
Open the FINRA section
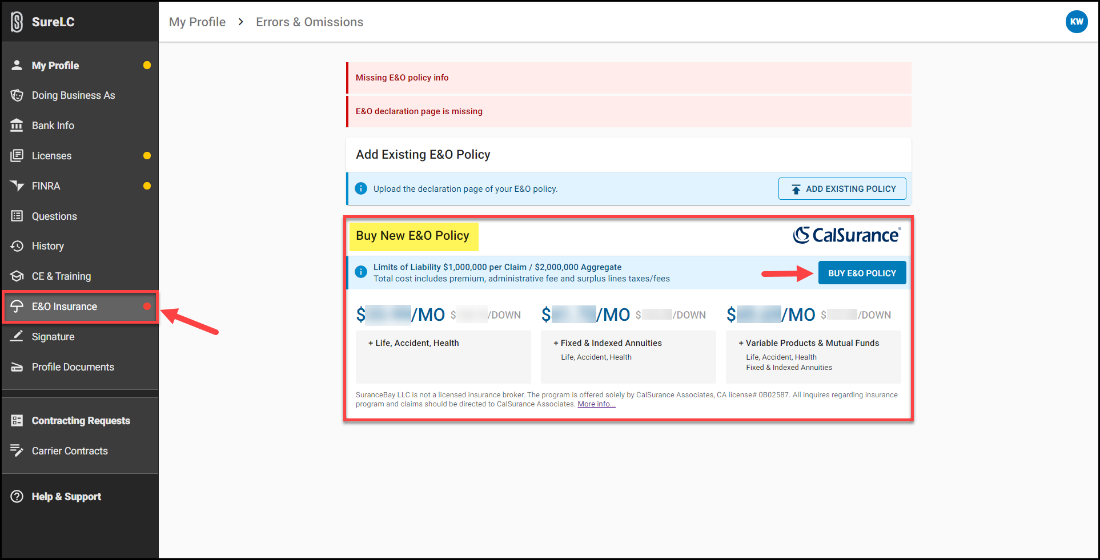click(x=80, y=186)
